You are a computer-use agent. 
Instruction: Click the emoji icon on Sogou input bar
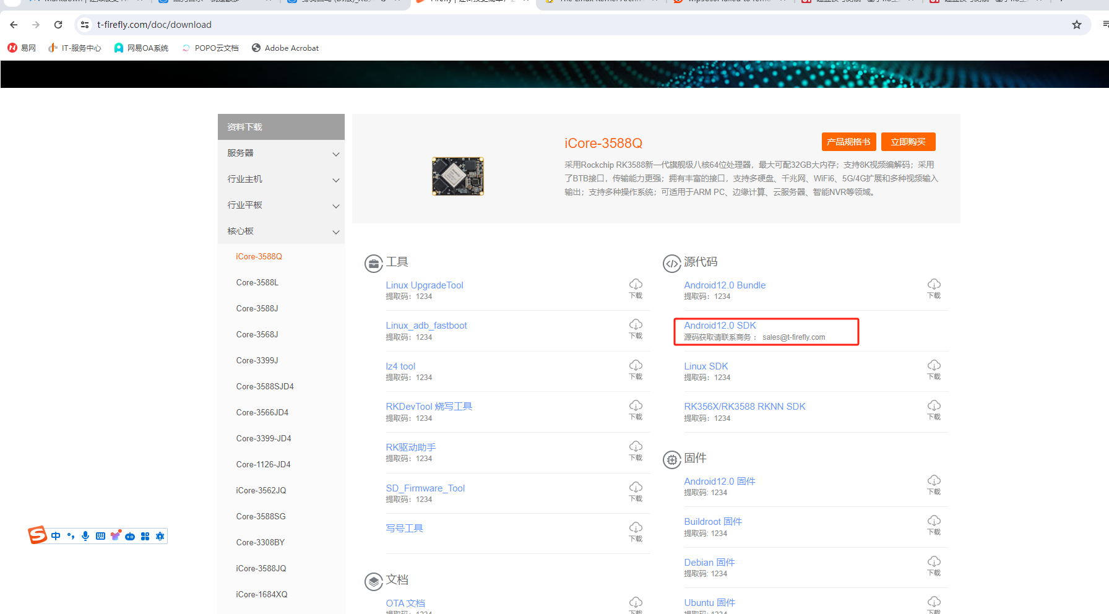pyautogui.click(x=116, y=535)
